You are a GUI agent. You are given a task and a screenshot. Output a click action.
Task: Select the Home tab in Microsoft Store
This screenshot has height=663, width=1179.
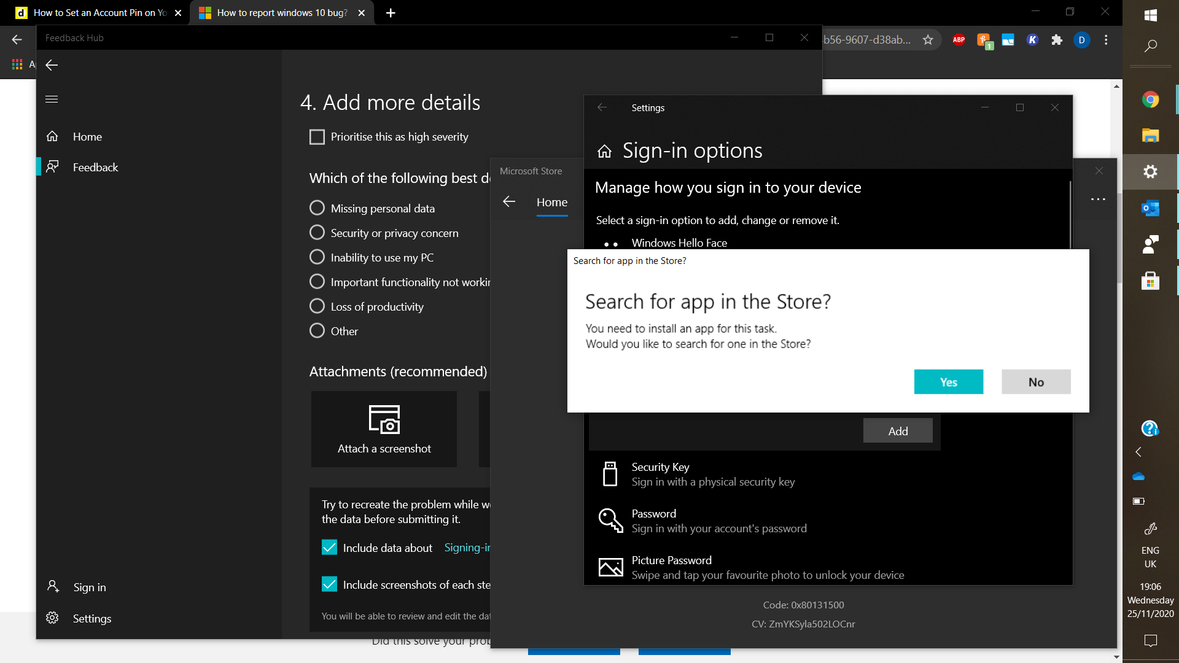[552, 202]
